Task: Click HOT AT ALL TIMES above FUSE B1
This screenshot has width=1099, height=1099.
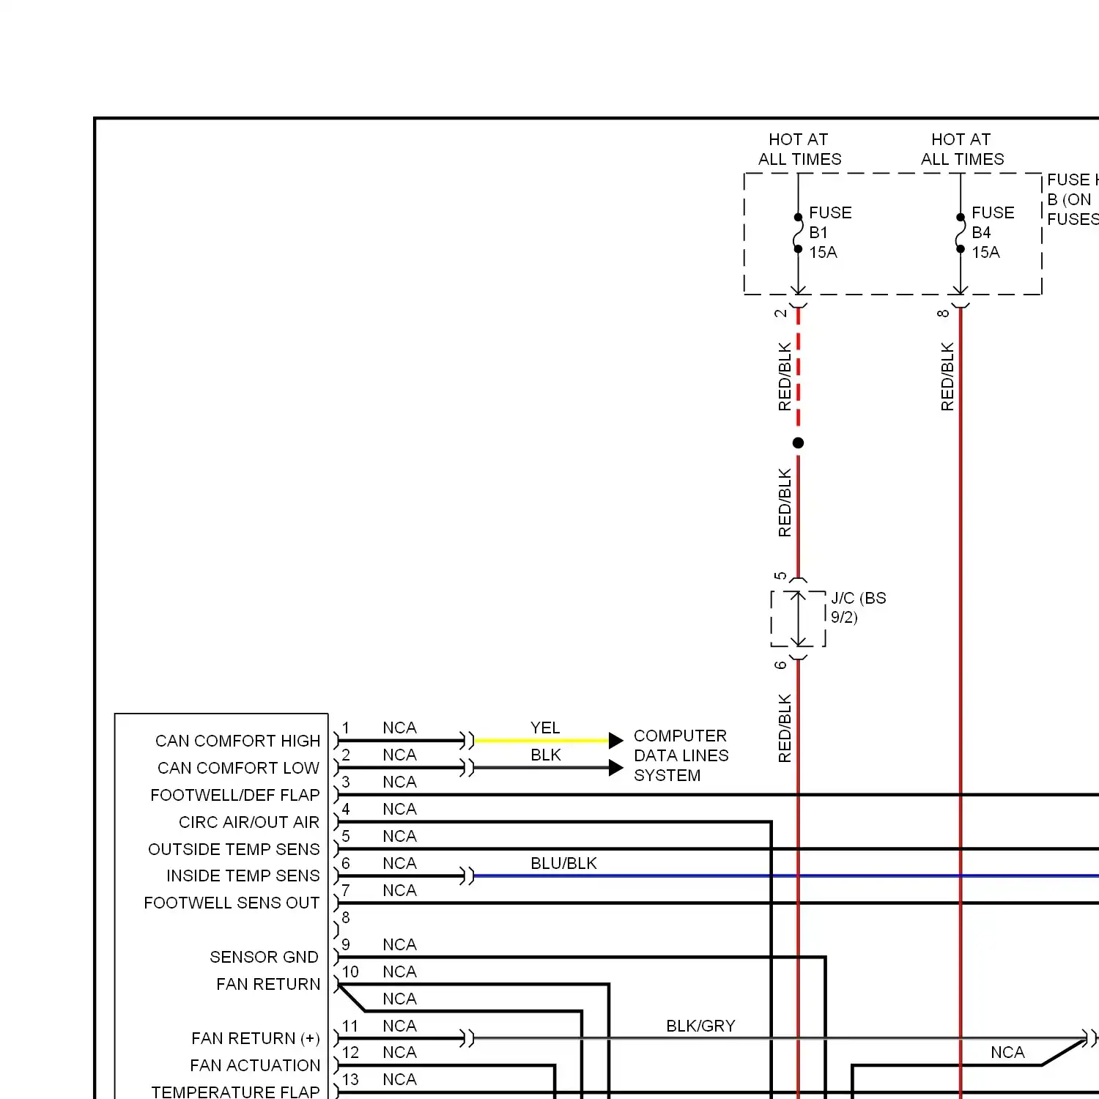Action: click(x=799, y=149)
